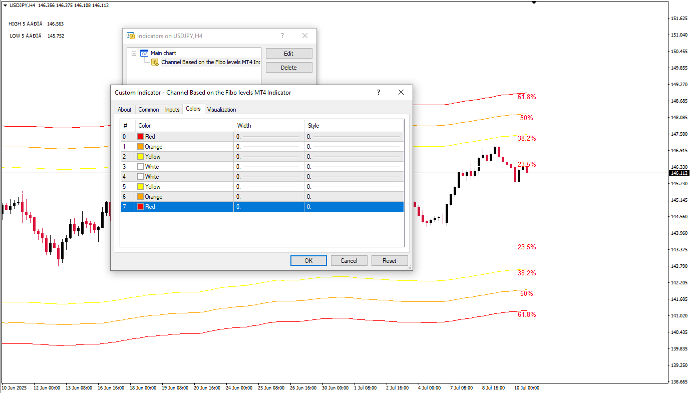
Task: Select the White color in row 4
Action: pos(151,177)
